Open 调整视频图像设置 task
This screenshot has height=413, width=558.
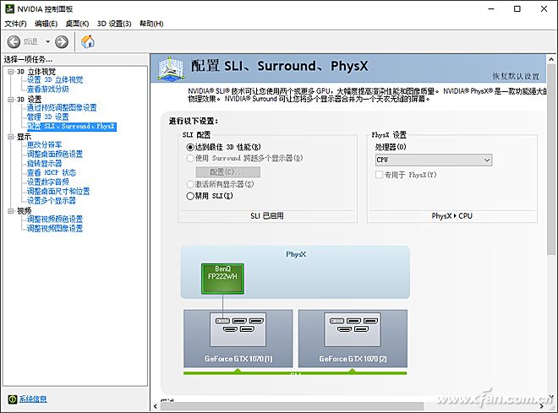(55, 228)
